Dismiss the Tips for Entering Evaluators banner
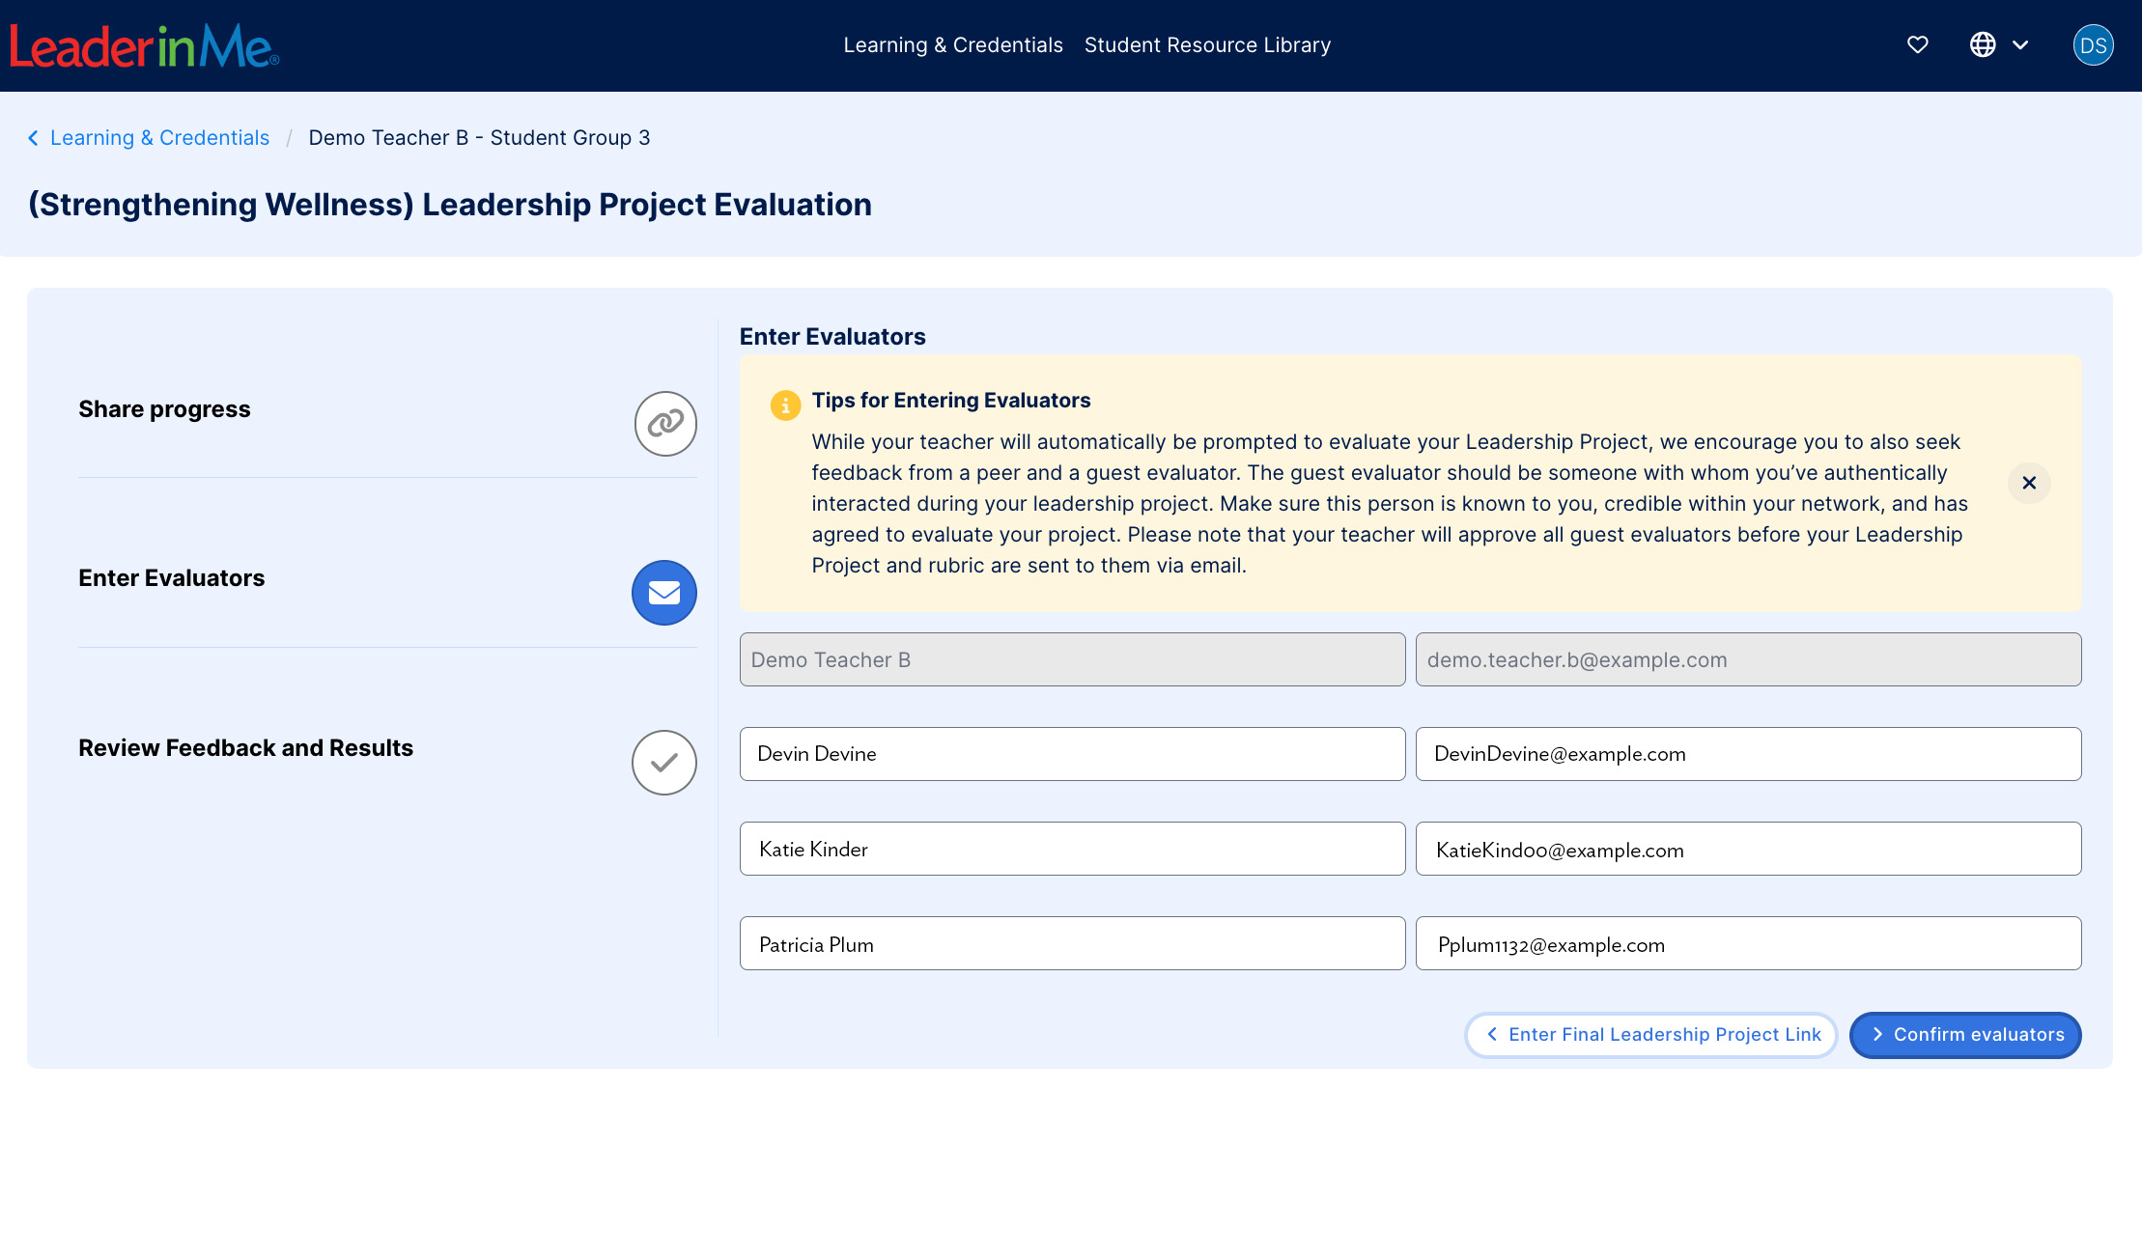Screen dimensions: 2142x1257 (2029, 483)
